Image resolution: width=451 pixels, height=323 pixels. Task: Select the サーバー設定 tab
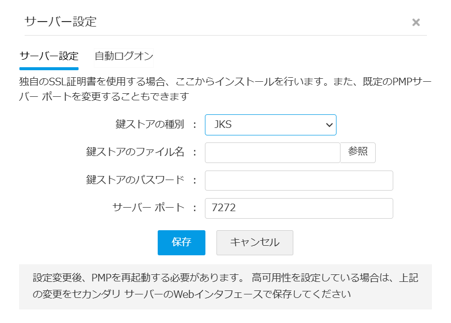(x=49, y=56)
